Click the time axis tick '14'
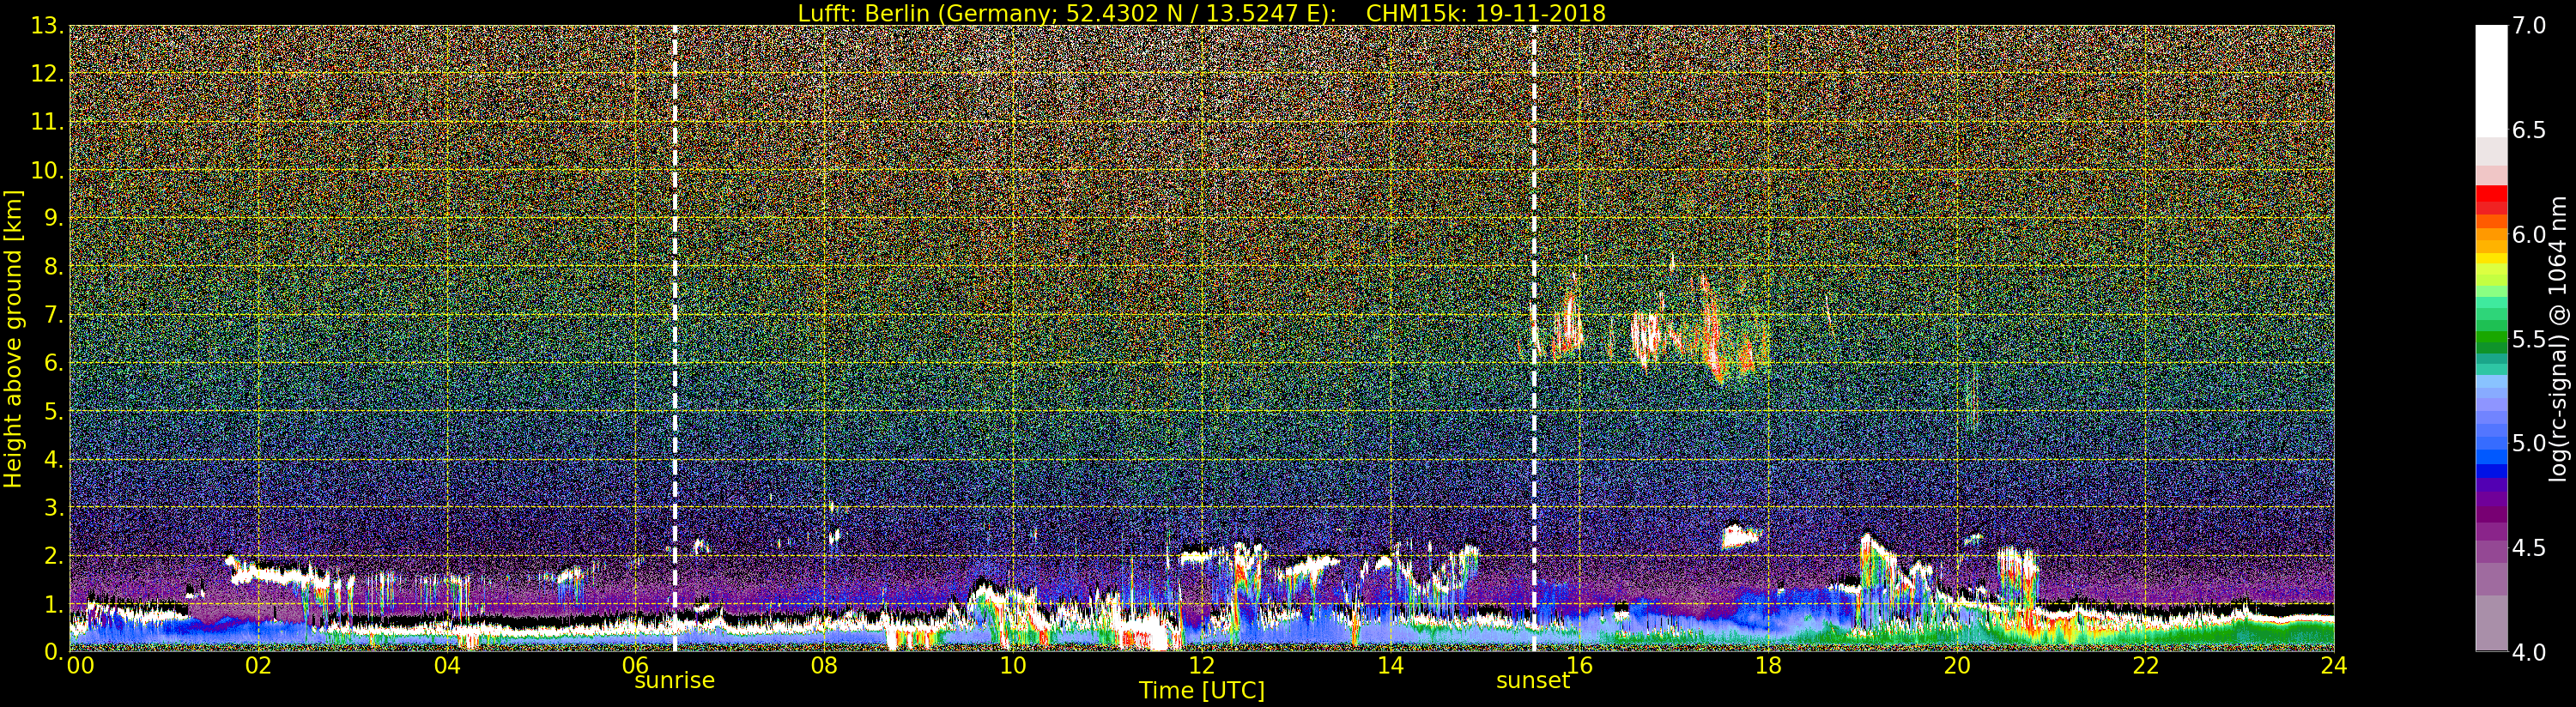Viewport: 2576px width, 707px height. pos(1390,666)
